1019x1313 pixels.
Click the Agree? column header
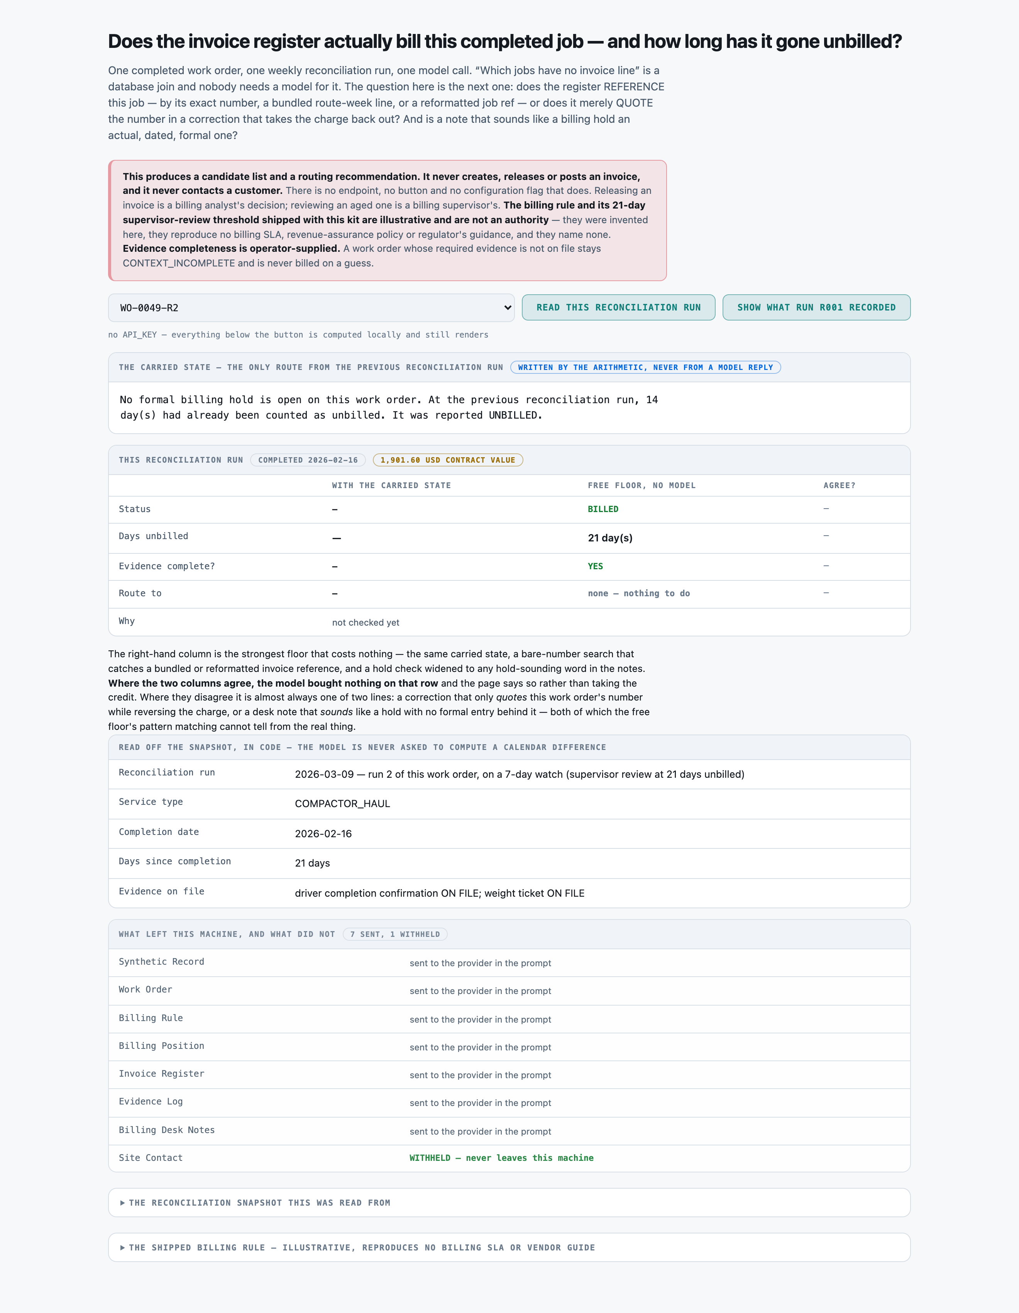point(839,485)
